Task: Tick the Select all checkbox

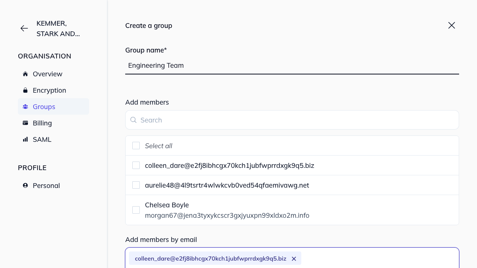Action: [x=136, y=146]
